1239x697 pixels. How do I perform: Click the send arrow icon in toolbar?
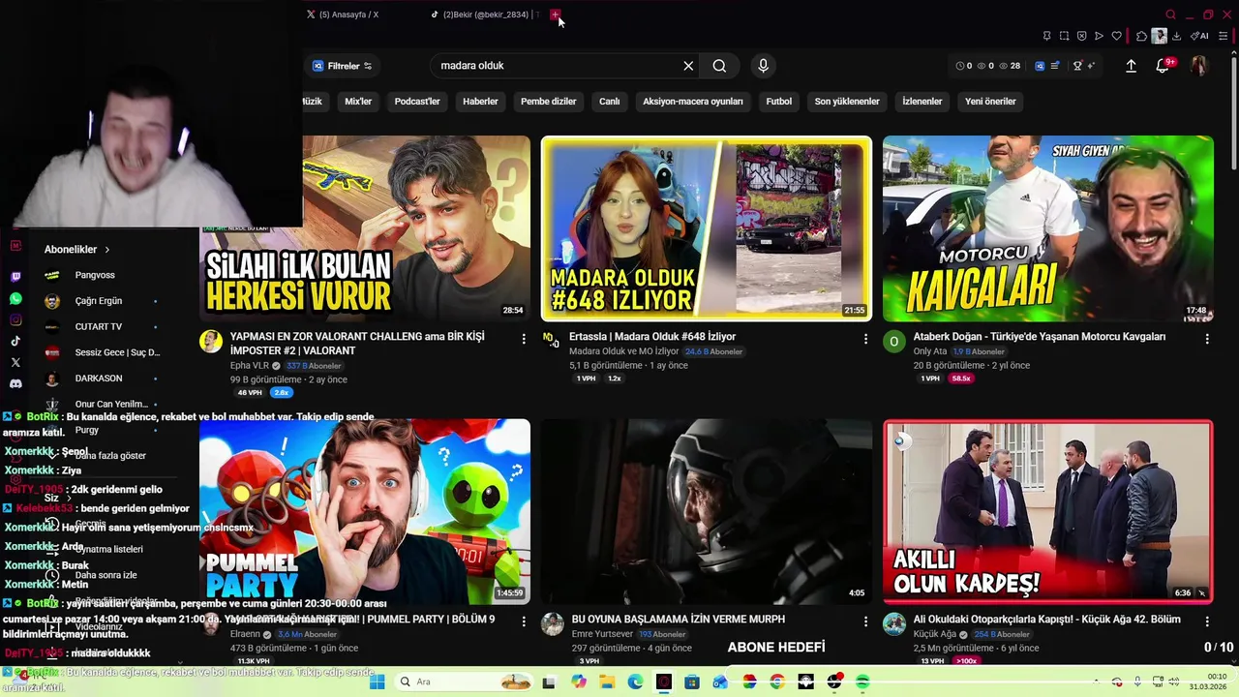(x=1099, y=36)
